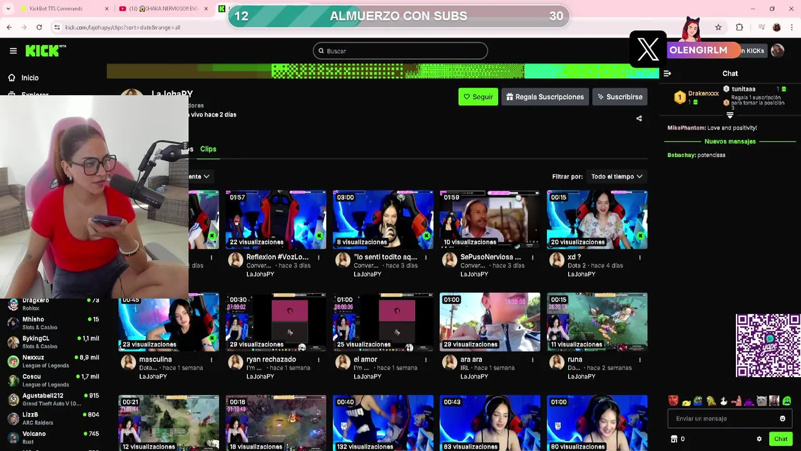Open the emoji picker in chat input

(782, 418)
